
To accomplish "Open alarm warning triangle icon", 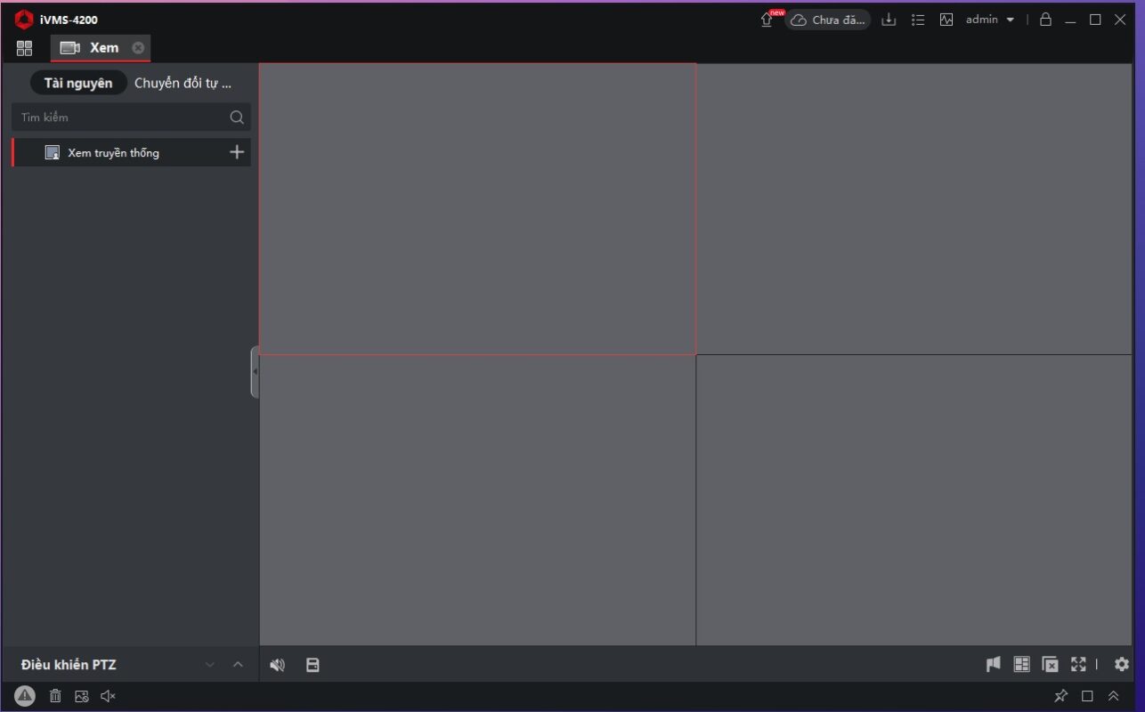I will [x=25, y=696].
